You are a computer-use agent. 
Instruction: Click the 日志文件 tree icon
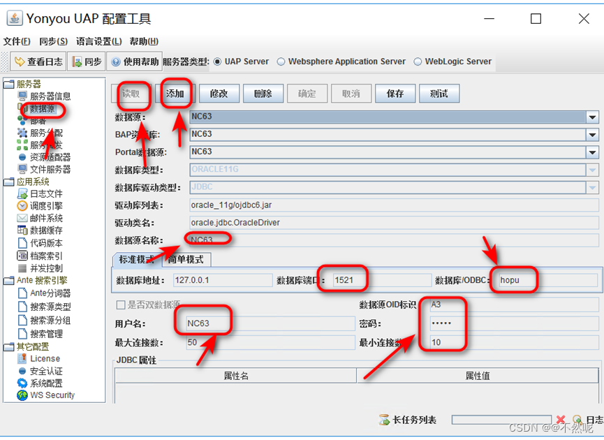22,193
